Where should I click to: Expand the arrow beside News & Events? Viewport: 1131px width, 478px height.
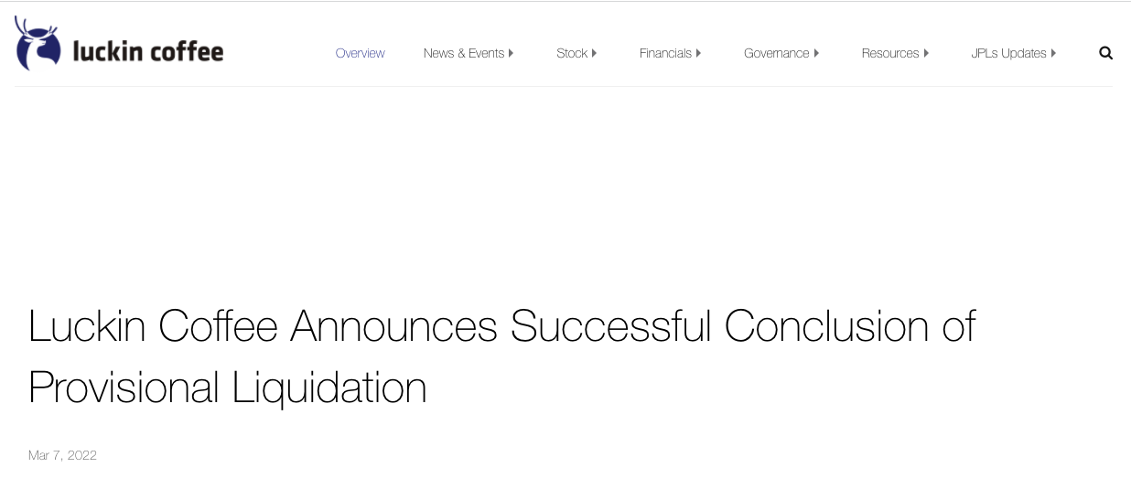pos(512,53)
